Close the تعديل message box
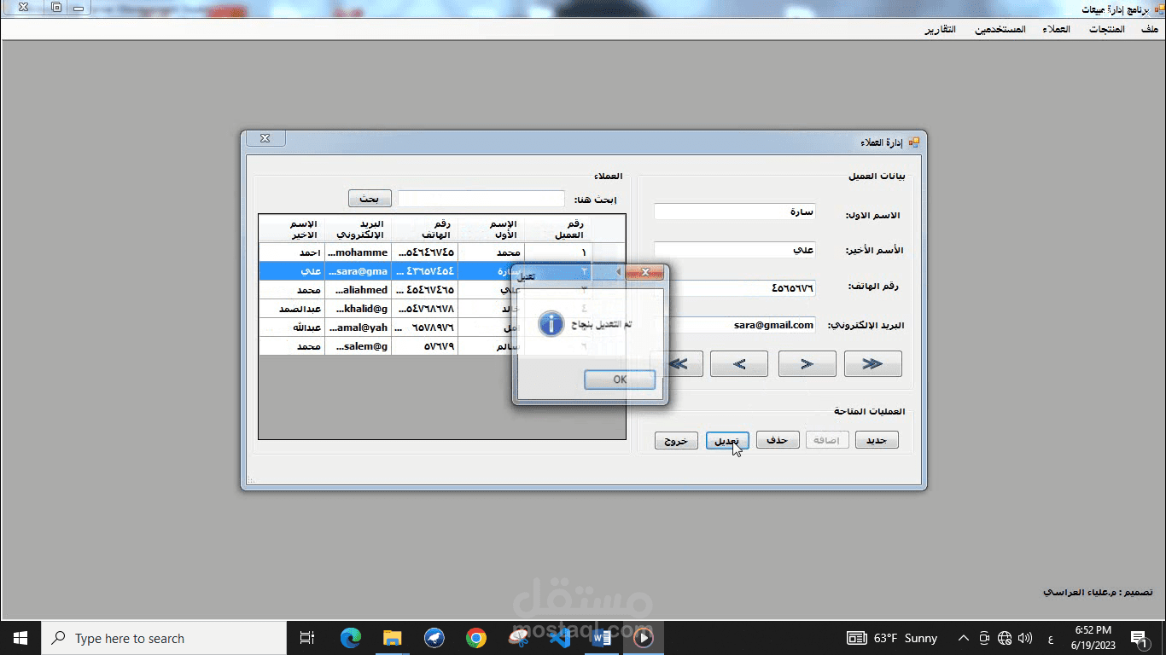The height and width of the screenshot is (655, 1166). [x=644, y=272]
